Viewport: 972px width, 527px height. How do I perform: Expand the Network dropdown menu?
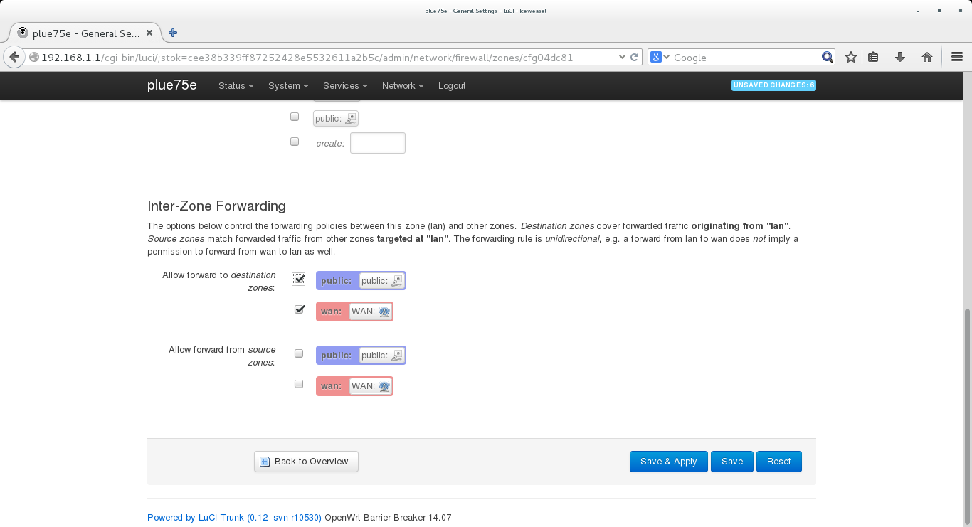click(402, 86)
